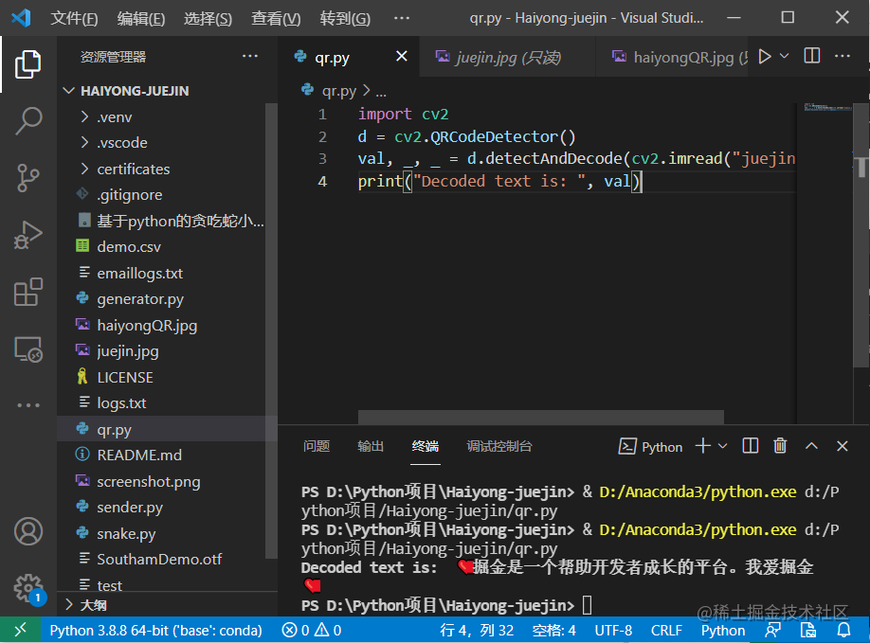
Task: Click cursor position 行 4, 列 32
Action: click(477, 631)
